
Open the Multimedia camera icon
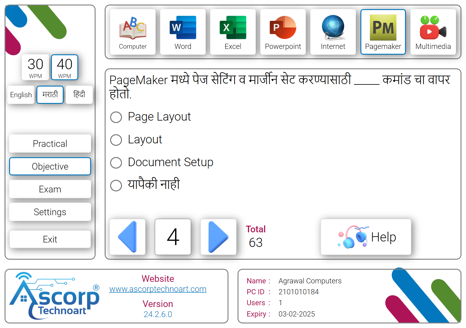pos(433,32)
